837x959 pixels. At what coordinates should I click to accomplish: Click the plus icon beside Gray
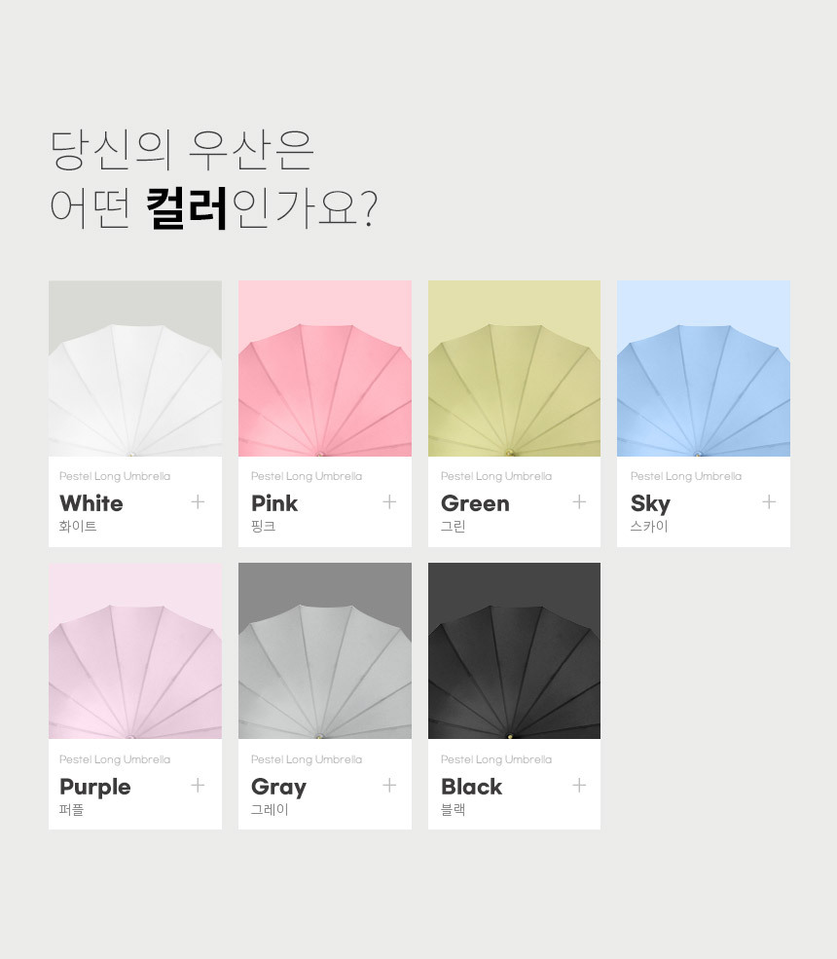389,786
